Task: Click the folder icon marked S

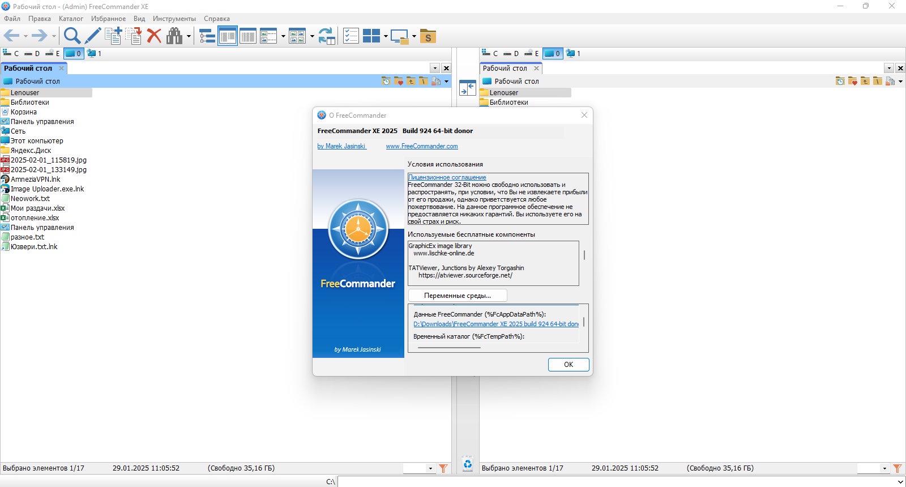Action: point(428,36)
